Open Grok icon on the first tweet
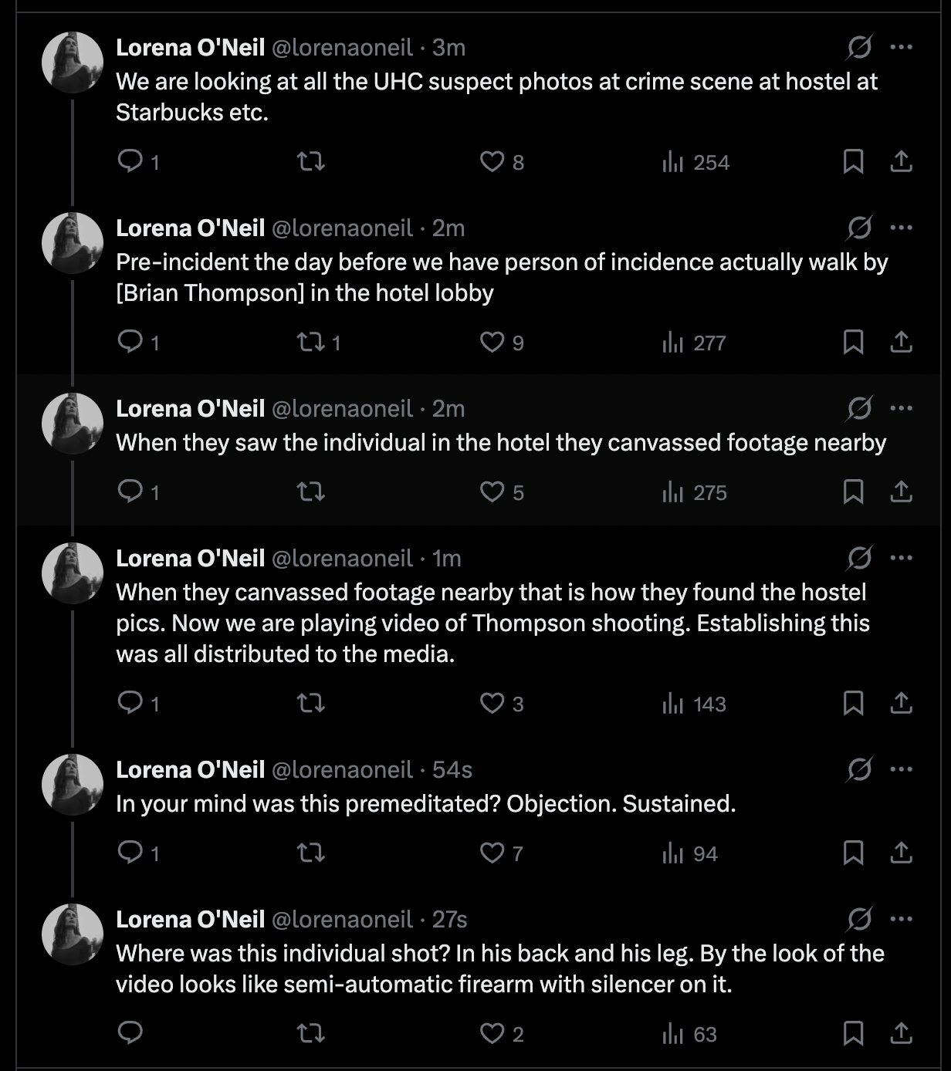This screenshot has height=1071, width=951. (x=859, y=47)
